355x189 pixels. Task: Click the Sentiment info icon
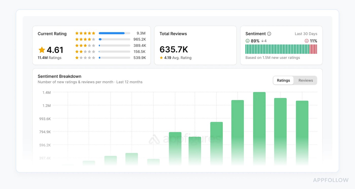[270, 33]
